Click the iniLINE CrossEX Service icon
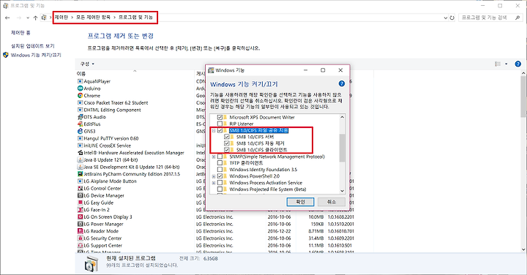This screenshot has height=275, width=527. pos(80,146)
